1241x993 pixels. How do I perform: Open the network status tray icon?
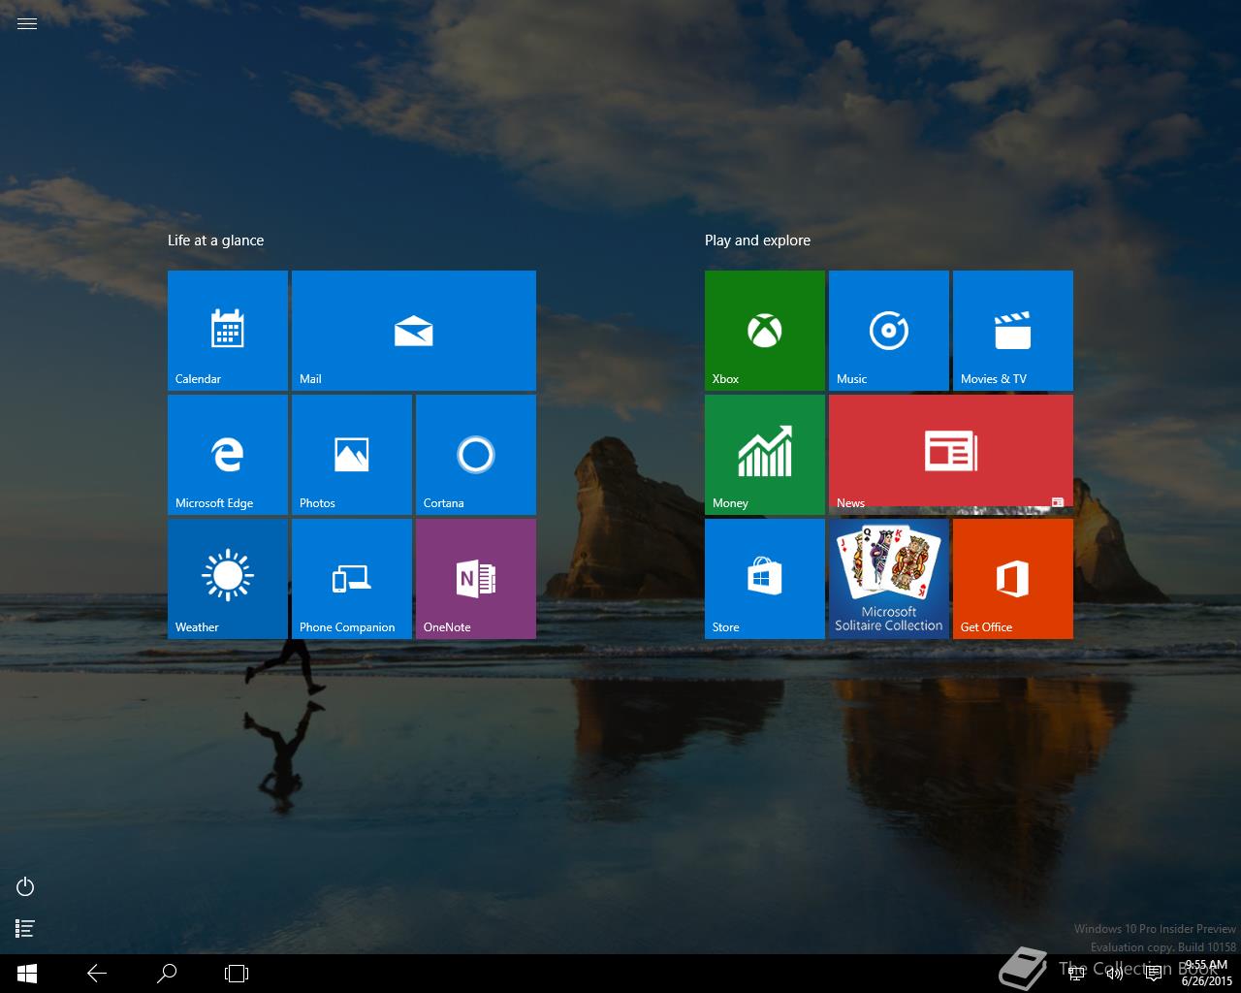[1076, 974]
